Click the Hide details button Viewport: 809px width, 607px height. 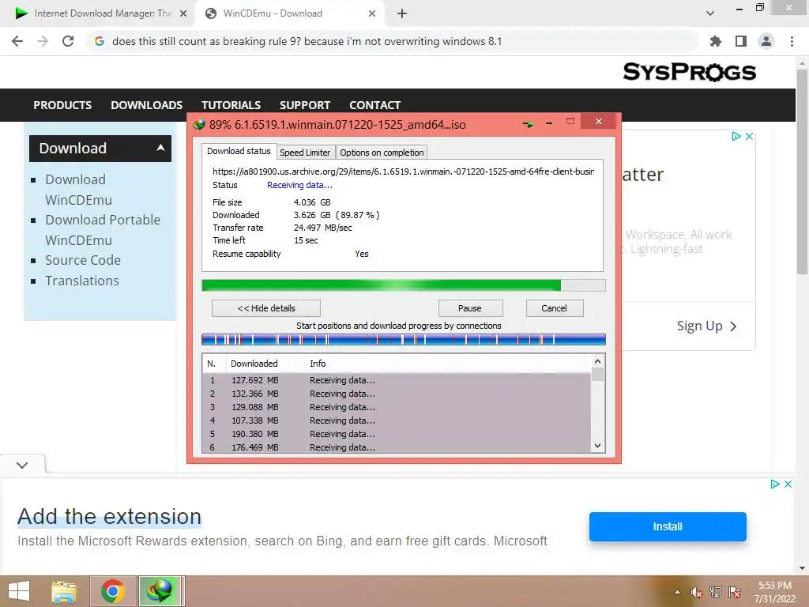pos(266,308)
